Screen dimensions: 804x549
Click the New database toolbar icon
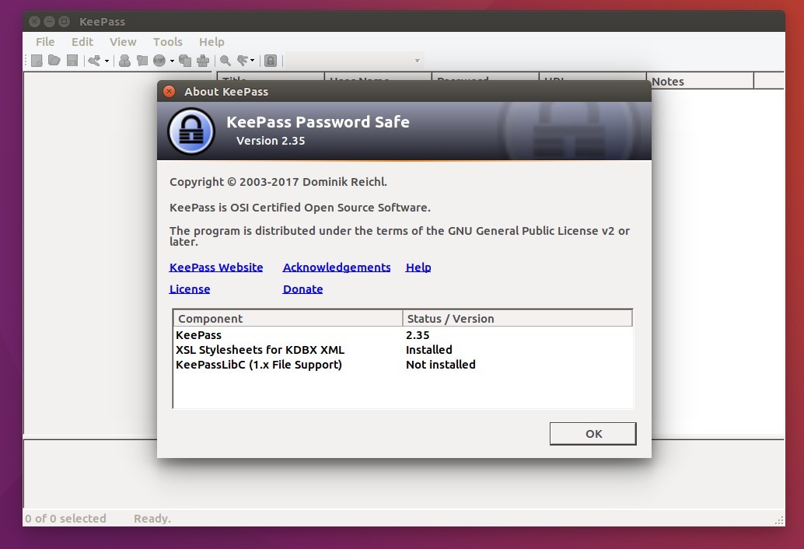[x=37, y=61]
